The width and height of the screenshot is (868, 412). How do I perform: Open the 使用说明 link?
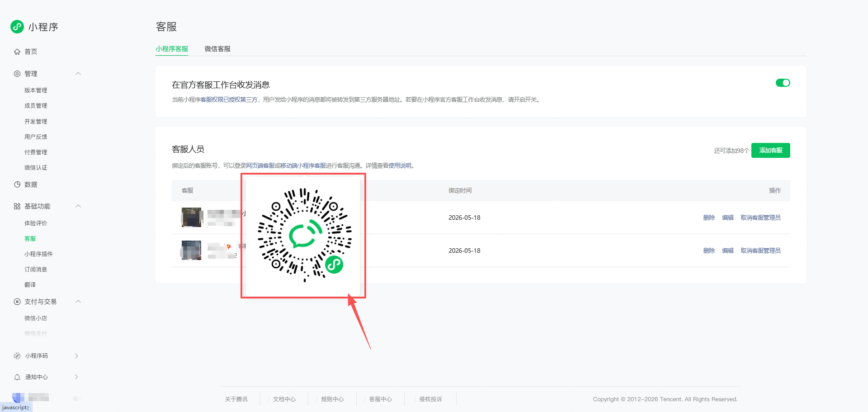pyautogui.click(x=400, y=166)
